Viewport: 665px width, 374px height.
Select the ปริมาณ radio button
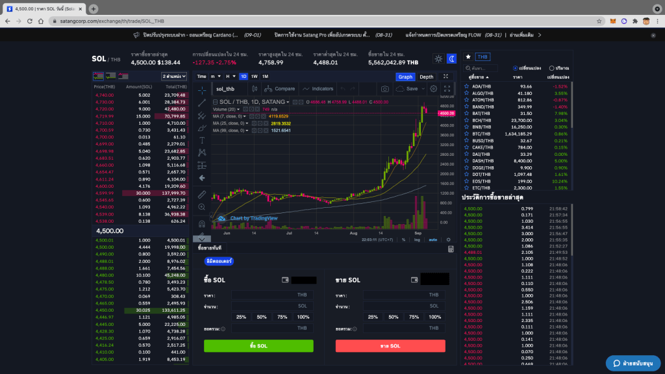pos(551,68)
